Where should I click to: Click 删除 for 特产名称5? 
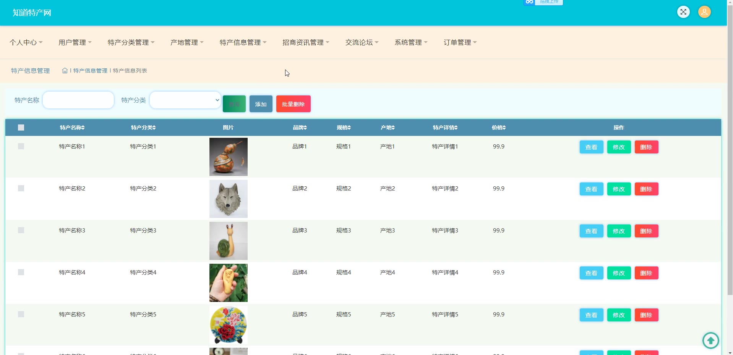tap(646, 315)
